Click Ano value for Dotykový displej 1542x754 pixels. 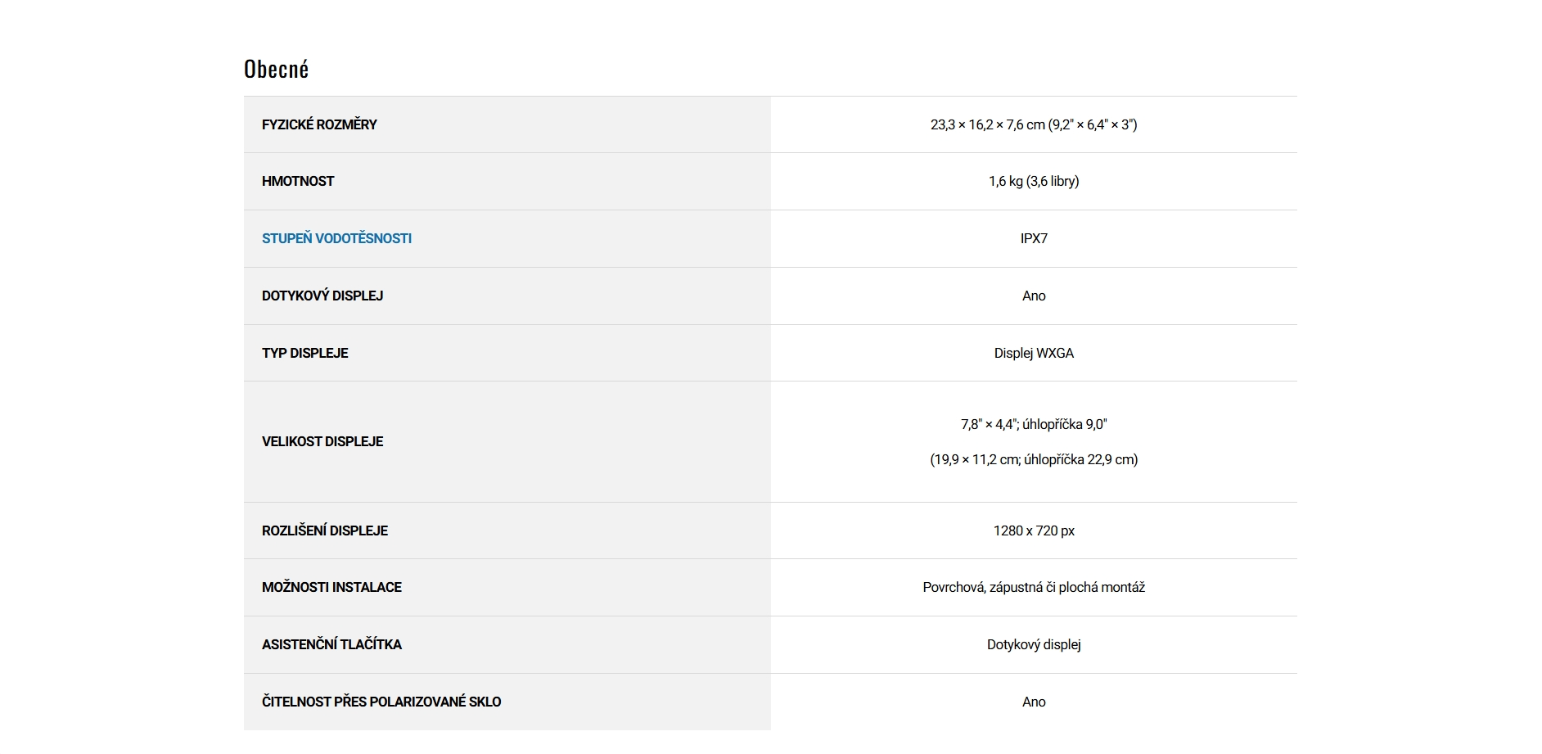click(x=1033, y=296)
